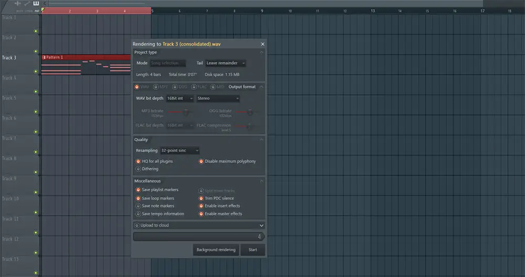Enable Save tempo information
Image resolution: width=525 pixels, height=277 pixels.
pyautogui.click(x=138, y=214)
